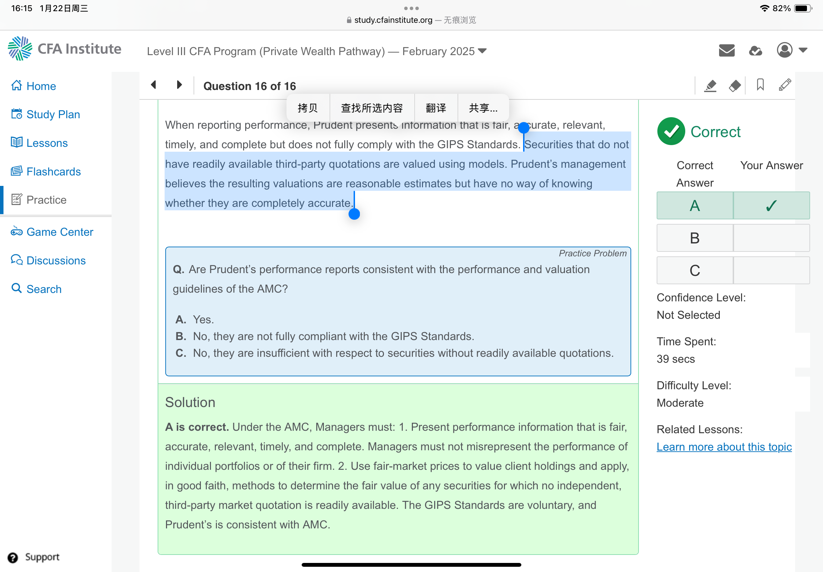Screen dimensions: 823x572
Task: Click answer option A. Yes.
Action: [195, 319]
